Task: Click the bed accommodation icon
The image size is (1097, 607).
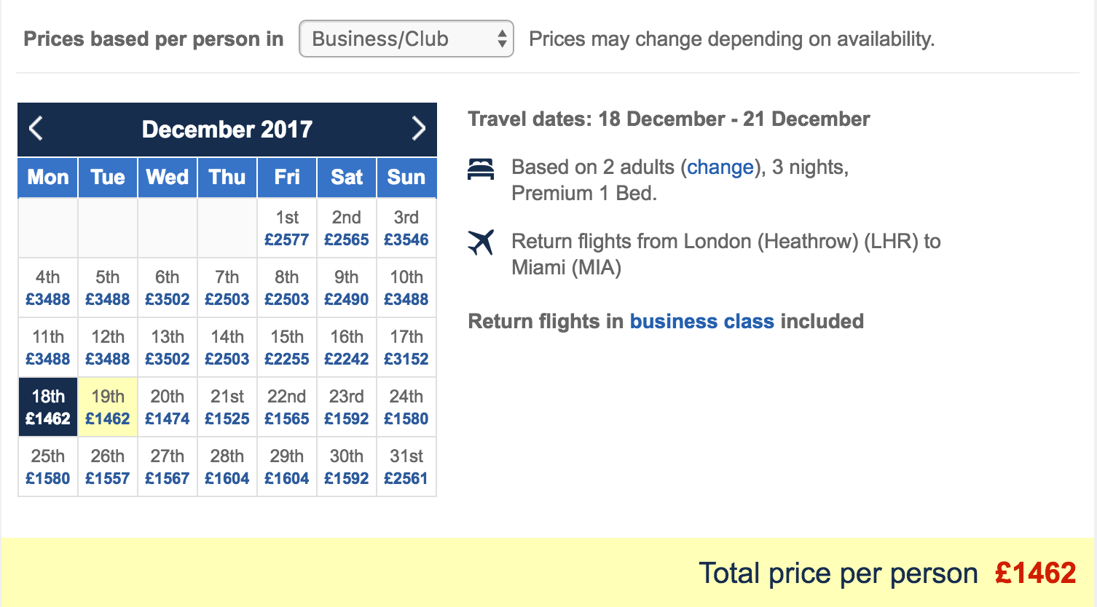Action: (481, 170)
